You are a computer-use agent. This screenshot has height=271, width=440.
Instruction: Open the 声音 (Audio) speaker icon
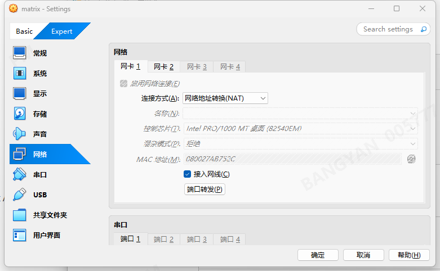point(19,134)
